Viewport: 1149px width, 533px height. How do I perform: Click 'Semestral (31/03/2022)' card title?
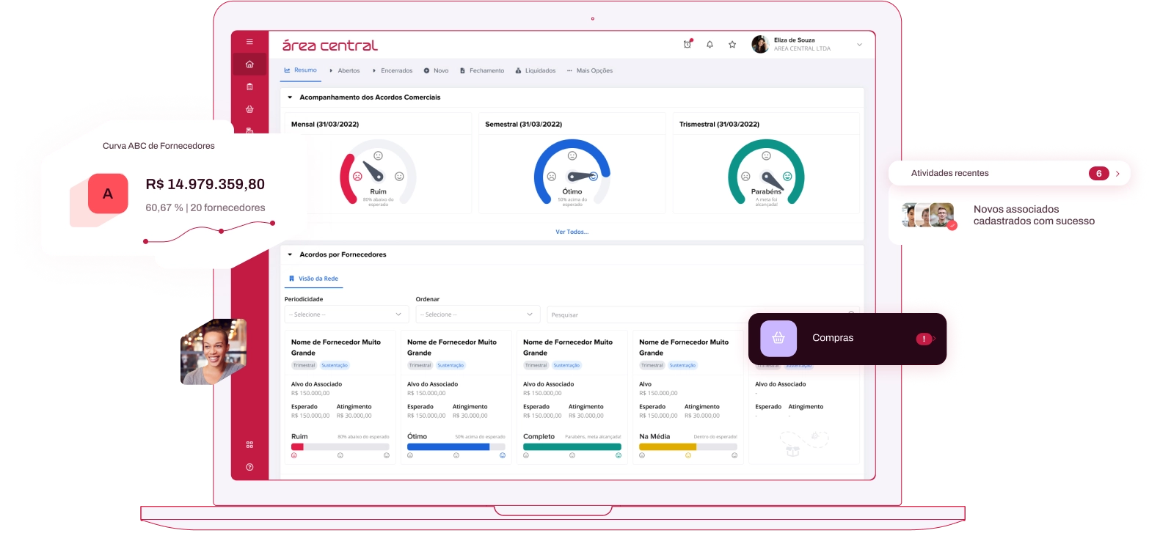(x=523, y=125)
